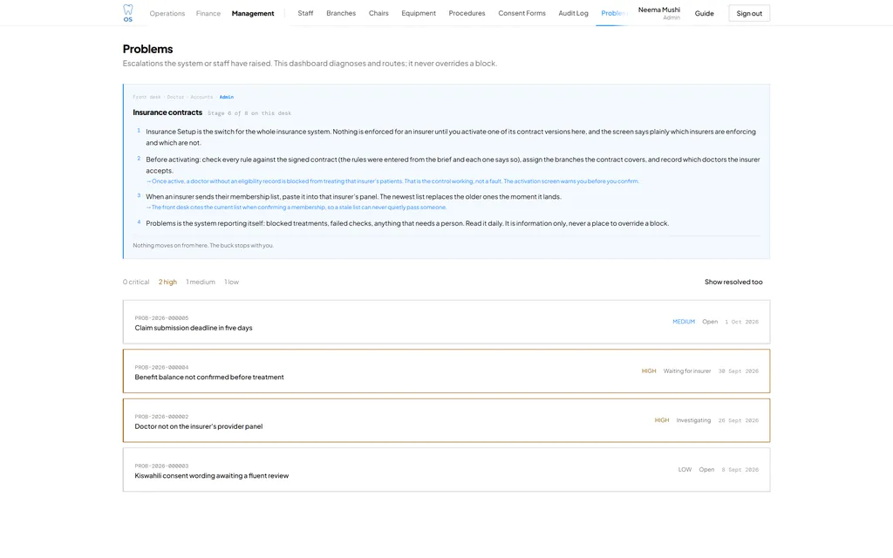This screenshot has height=558, width=893.
Task: Select the Accounts stage label
Action: 201,97
